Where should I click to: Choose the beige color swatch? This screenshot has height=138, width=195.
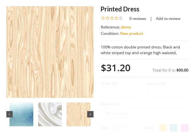tap(163, 128)
